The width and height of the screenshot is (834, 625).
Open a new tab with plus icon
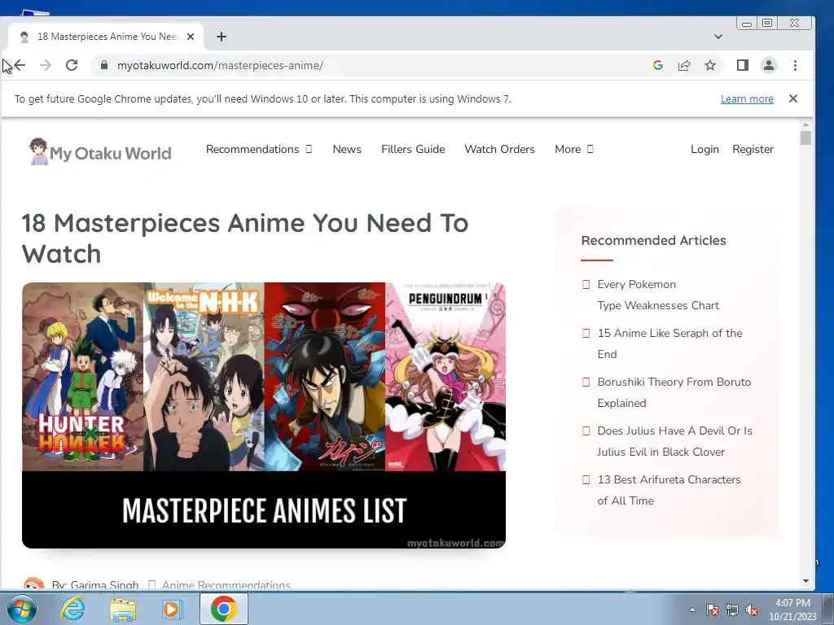pos(222,37)
